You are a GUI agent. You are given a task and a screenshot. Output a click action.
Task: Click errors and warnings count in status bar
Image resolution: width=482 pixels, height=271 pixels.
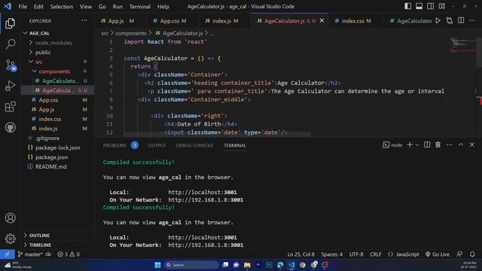[69, 254]
